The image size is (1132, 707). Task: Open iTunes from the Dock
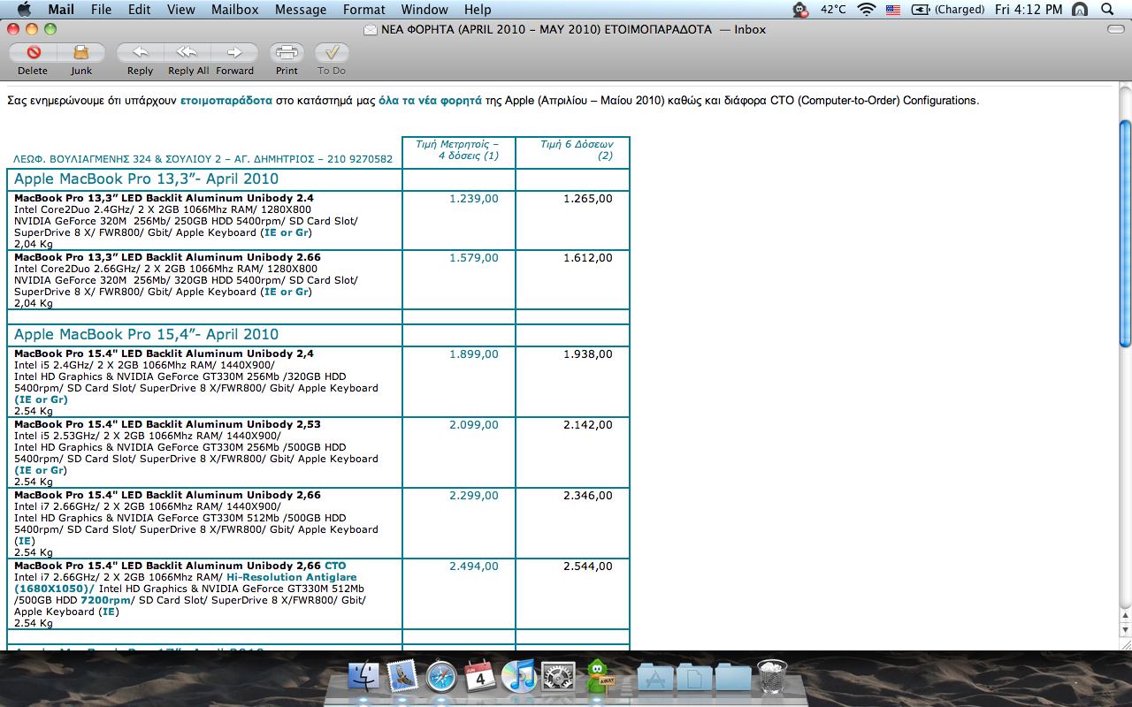(x=519, y=677)
